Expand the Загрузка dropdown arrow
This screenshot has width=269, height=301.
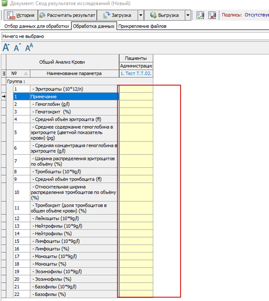pos(141,15)
